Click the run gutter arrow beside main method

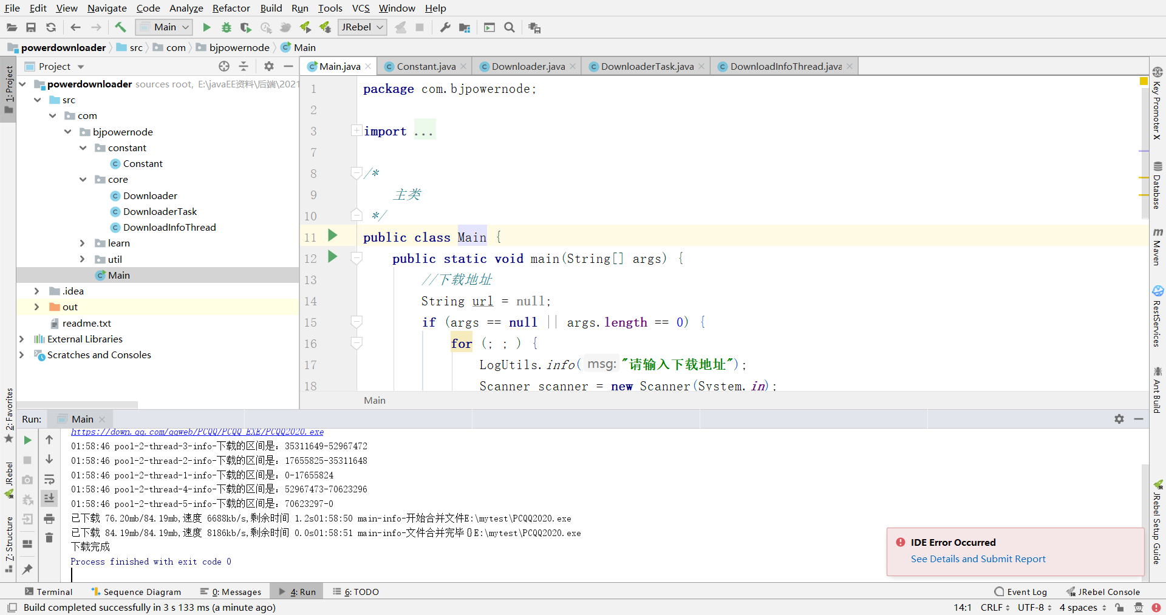(332, 257)
